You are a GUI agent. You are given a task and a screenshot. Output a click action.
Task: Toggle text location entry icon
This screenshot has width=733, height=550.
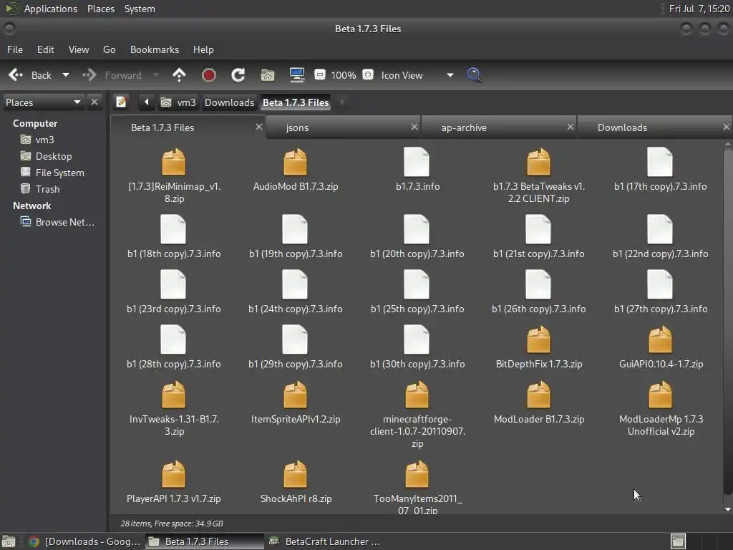tap(121, 102)
